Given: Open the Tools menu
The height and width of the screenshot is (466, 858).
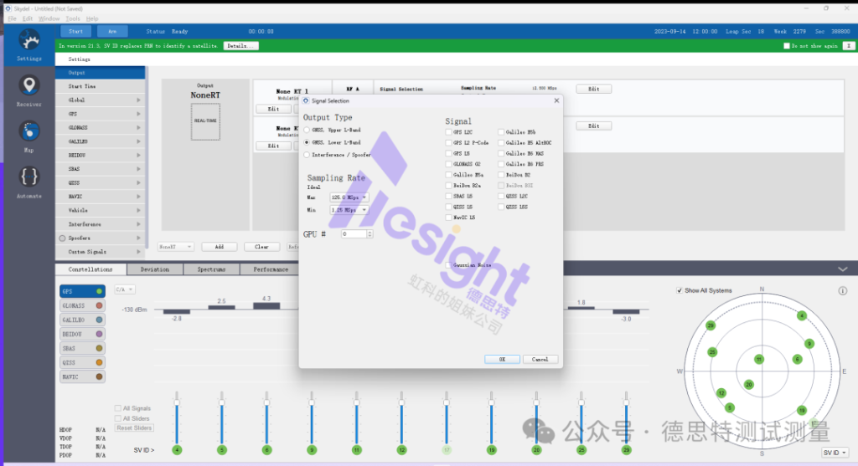Looking at the screenshot, I should [x=73, y=18].
